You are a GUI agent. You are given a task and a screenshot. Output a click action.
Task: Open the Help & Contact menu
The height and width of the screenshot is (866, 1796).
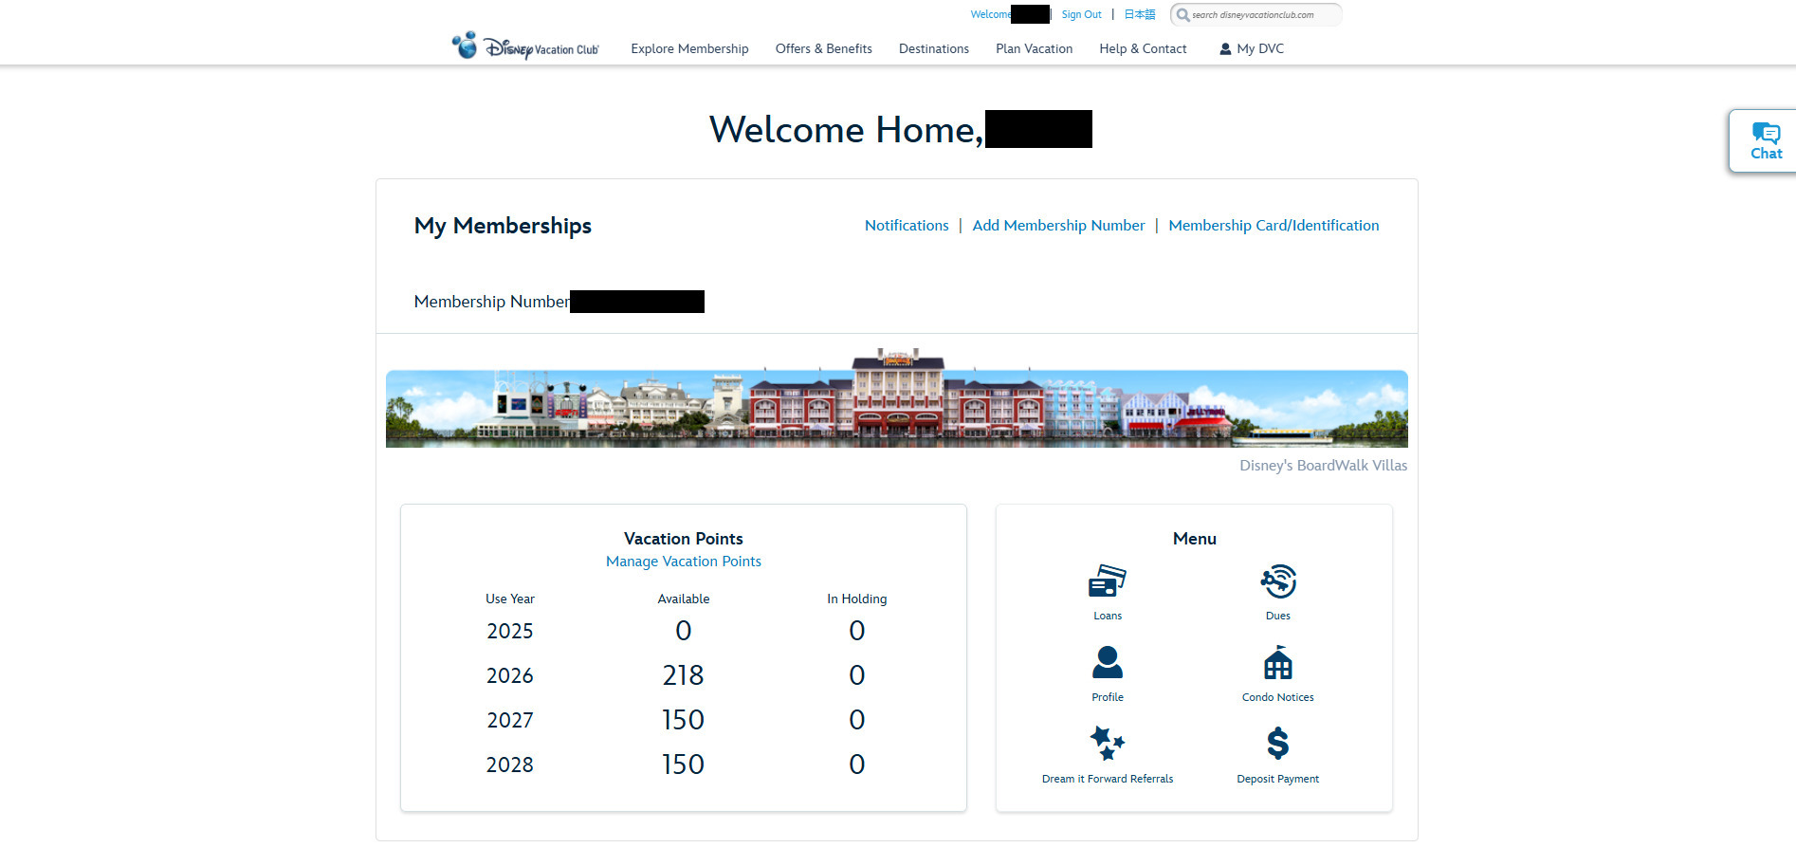coord(1143,48)
